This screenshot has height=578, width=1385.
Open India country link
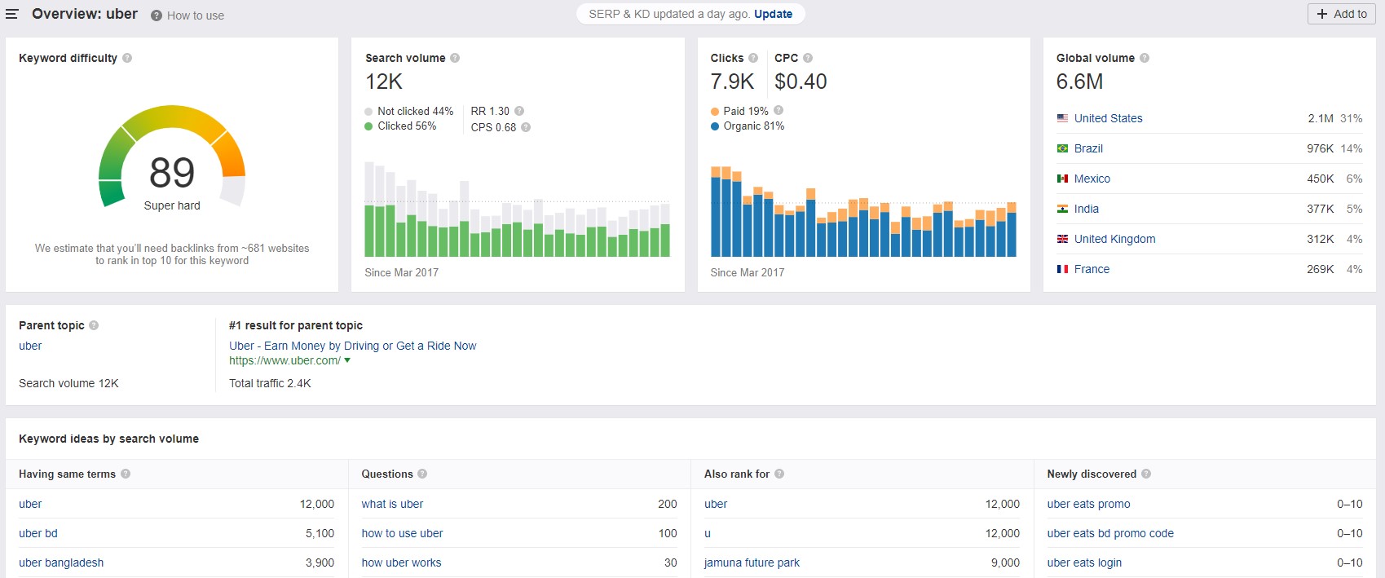(x=1087, y=209)
